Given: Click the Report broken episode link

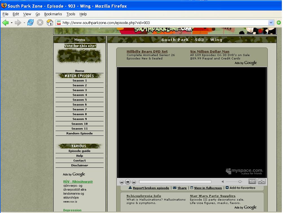Looking at the screenshot, I should tap(151, 188).
